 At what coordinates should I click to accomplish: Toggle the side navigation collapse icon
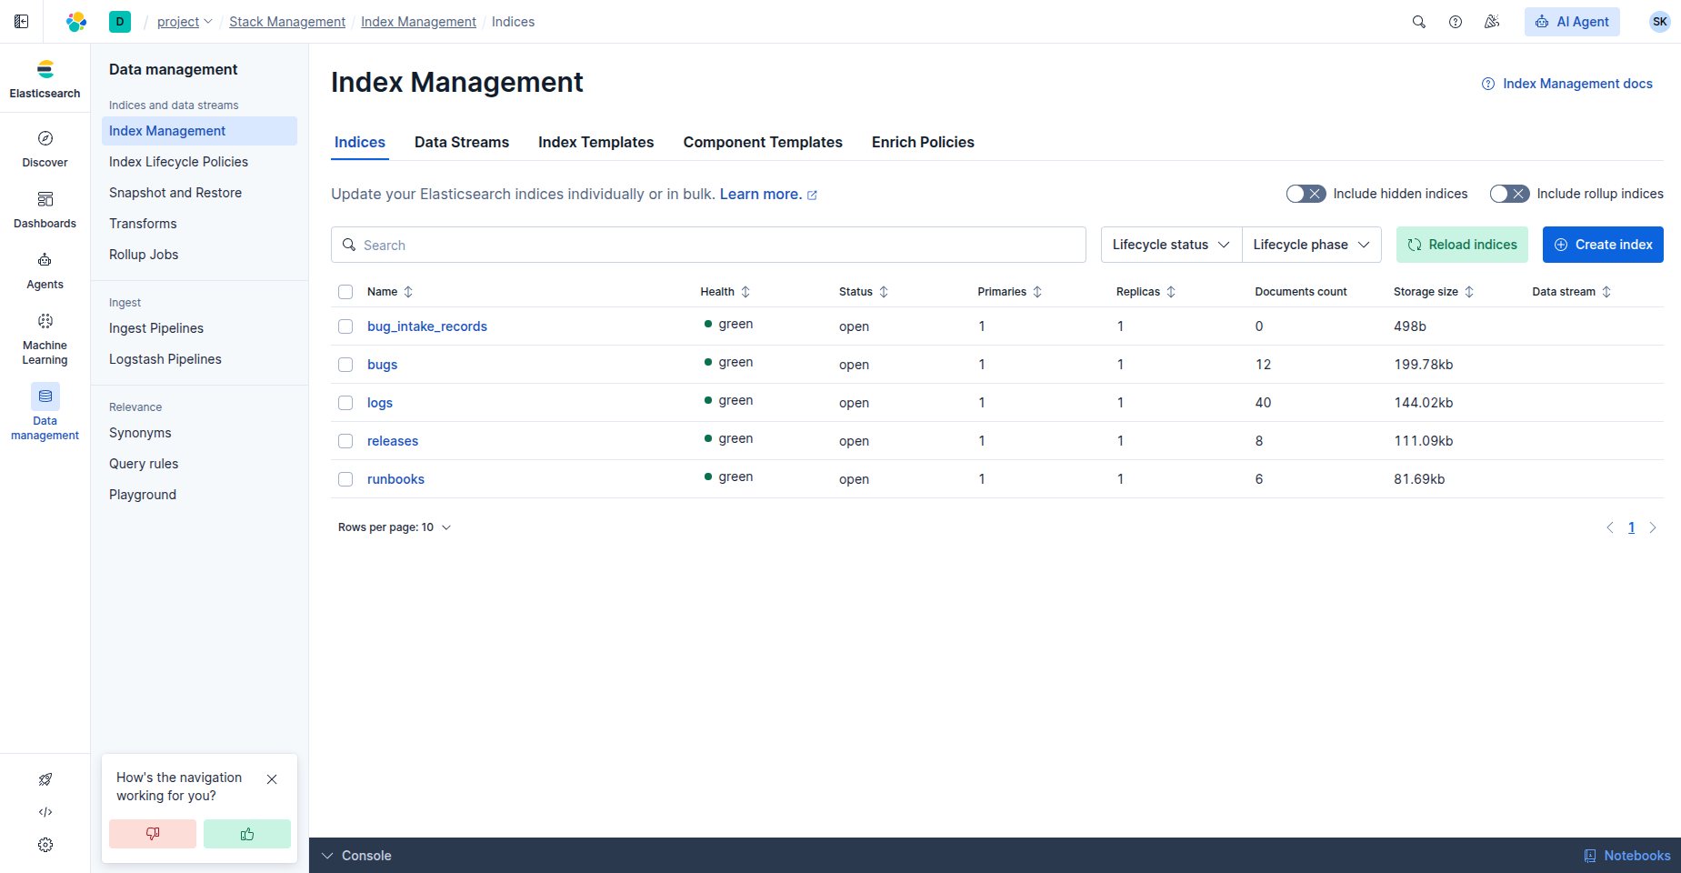[x=22, y=22]
